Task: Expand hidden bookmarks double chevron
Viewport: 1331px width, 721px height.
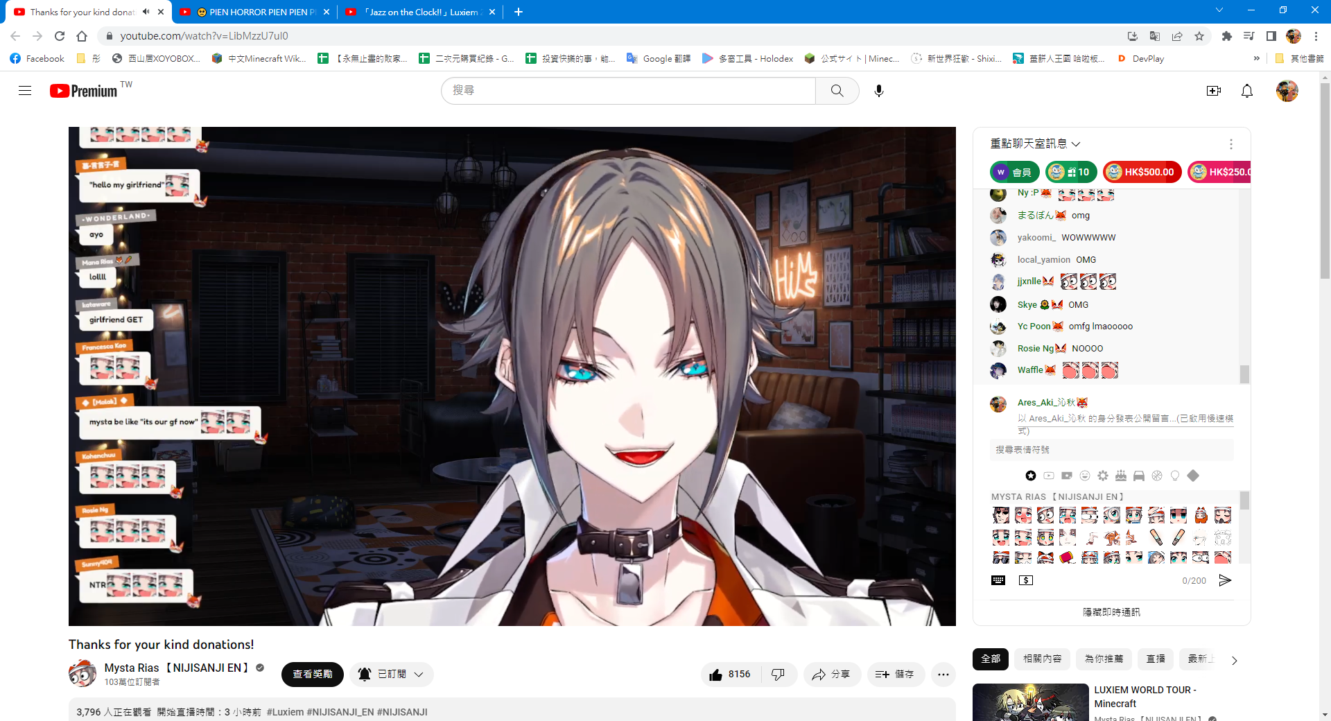Action: 1256,59
